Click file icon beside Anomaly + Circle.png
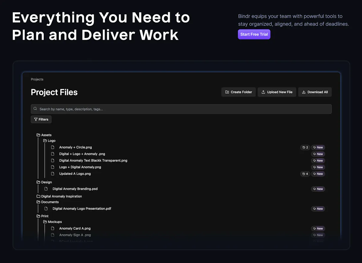Image resolution: width=362 pixels, height=263 pixels. pos(53,147)
